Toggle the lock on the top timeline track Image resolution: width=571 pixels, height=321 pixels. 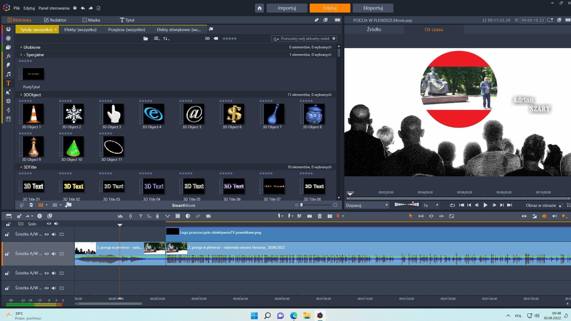[x=7, y=234]
